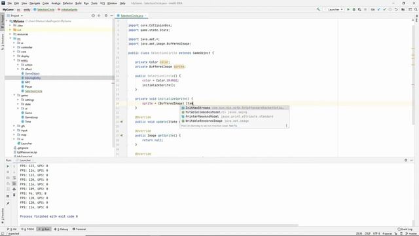
Task: Open the Git tool window button
Action: point(12,229)
